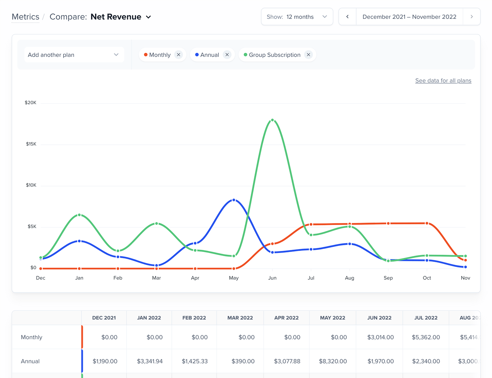The height and width of the screenshot is (378, 492).
Task: Select the October Monthly data point
Action: (427, 223)
